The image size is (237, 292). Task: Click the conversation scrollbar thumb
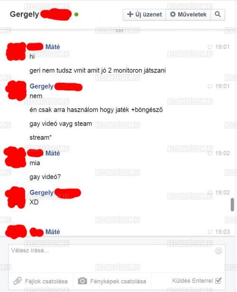tap(232, 205)
